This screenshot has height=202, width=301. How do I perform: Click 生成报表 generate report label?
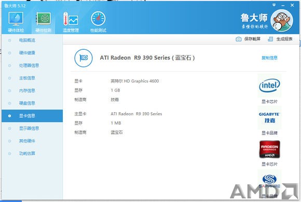pos(284,39)
